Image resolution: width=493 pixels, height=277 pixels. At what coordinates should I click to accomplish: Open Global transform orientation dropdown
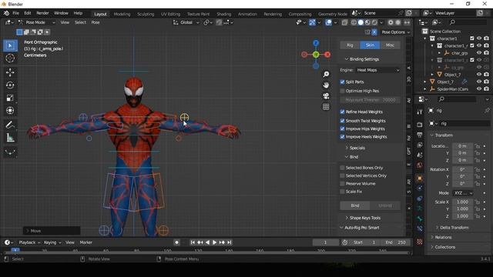186,22
